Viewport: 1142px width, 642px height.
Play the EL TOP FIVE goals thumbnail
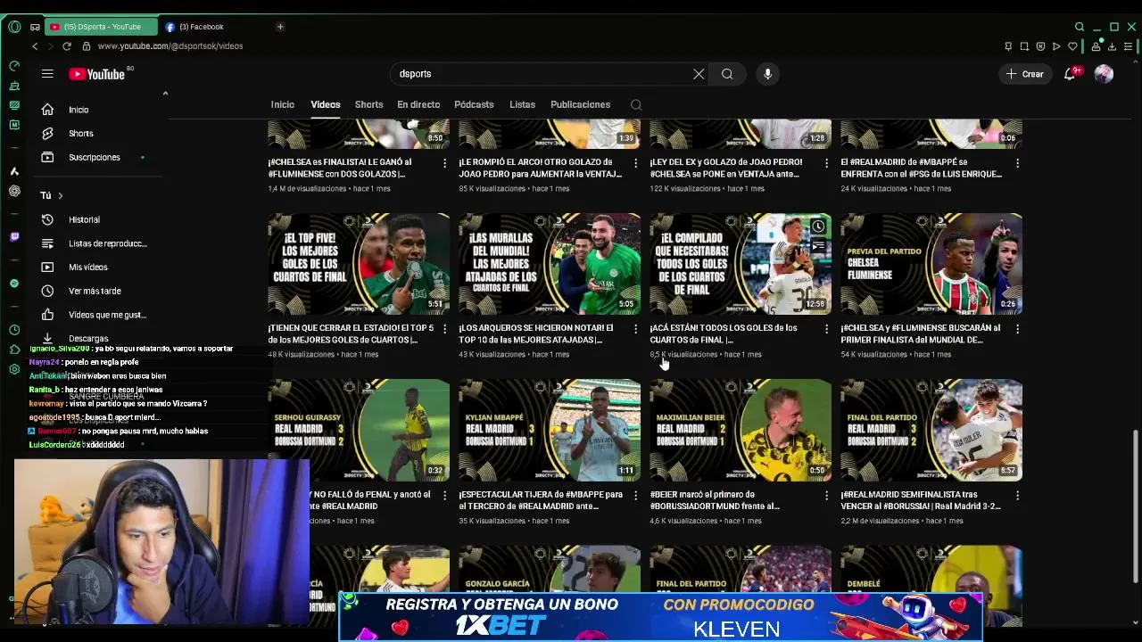[x=359, y=264]
